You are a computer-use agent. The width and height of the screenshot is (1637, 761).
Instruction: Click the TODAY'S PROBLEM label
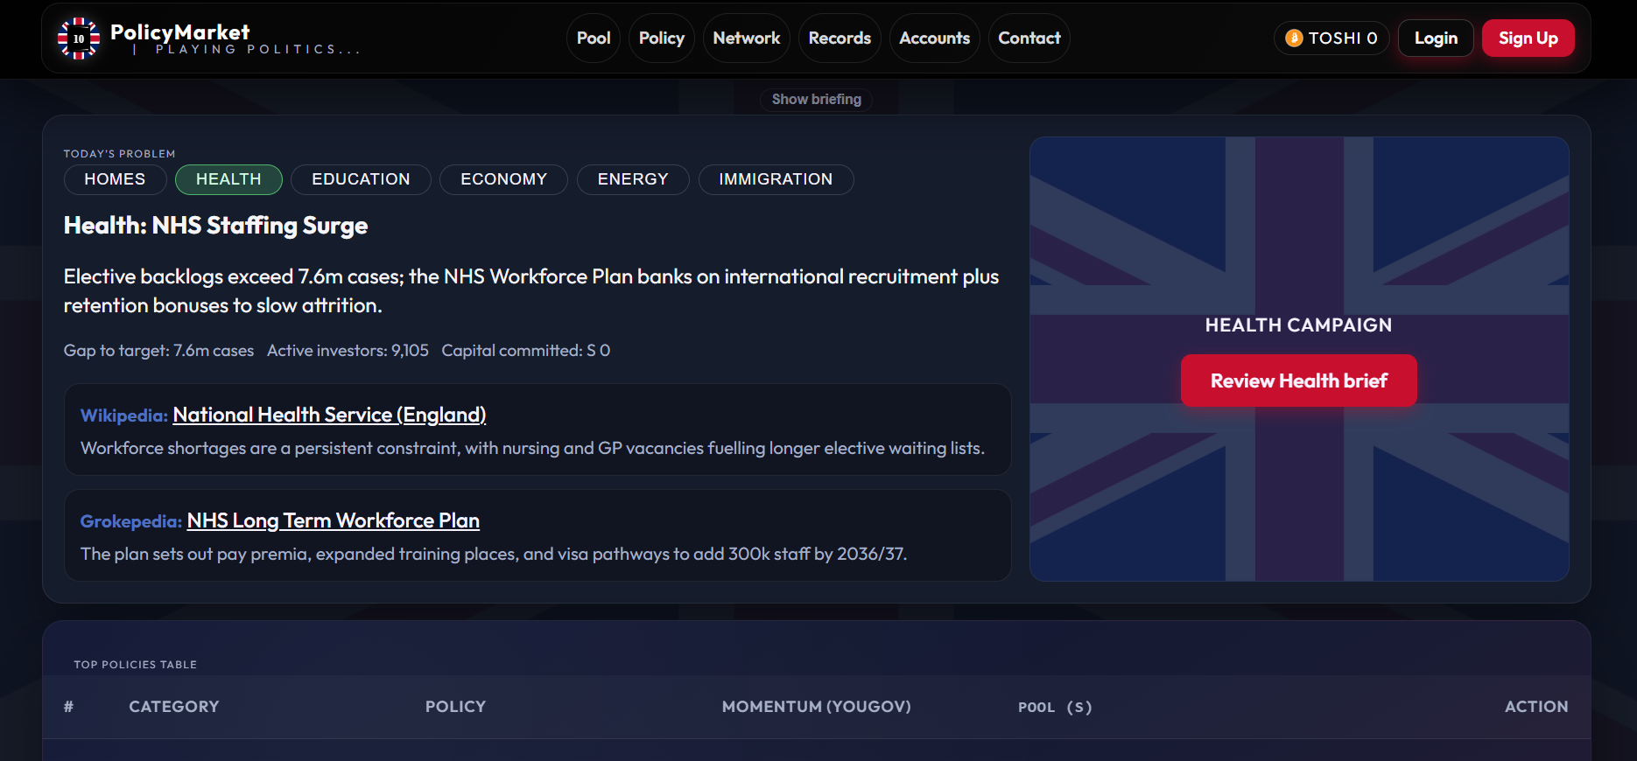click(x=119, y=154)
